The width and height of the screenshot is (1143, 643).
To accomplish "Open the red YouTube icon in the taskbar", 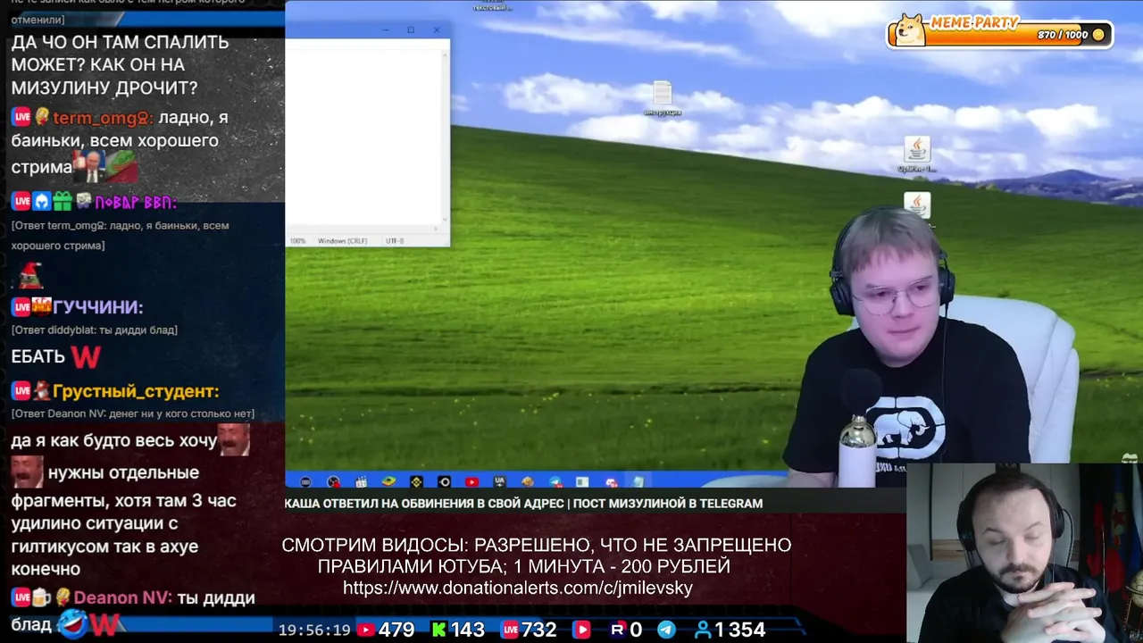I will (471, 482).
